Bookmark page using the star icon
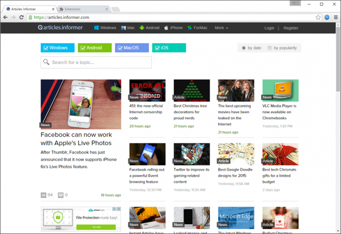Image resolution: width=341 pixels, height=234 pixels. click(x=318, y=17)
